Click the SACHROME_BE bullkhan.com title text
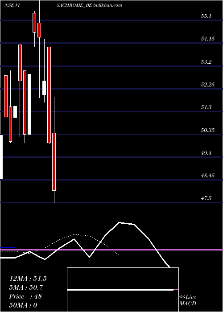The width and height of the screenshot is (223, 312). point(89,5)
